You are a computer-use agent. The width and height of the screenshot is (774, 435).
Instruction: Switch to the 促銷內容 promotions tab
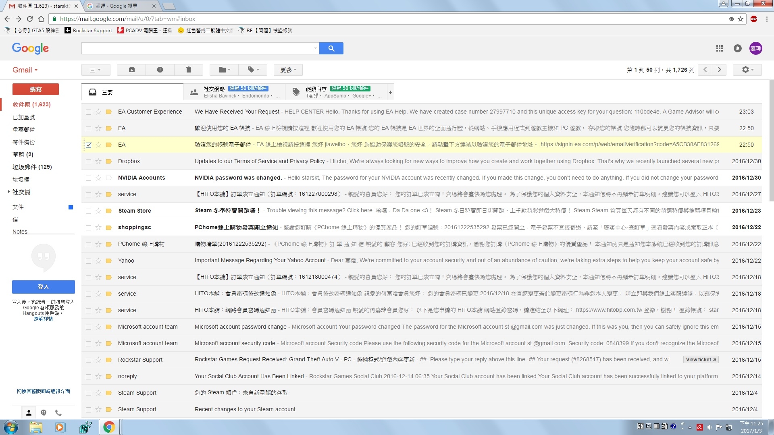[x=336, y=92]
